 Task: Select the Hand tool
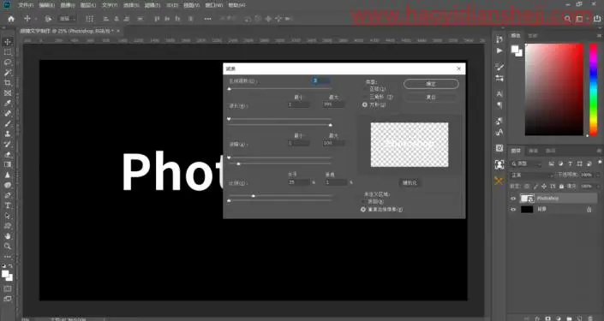coord(8,236)
